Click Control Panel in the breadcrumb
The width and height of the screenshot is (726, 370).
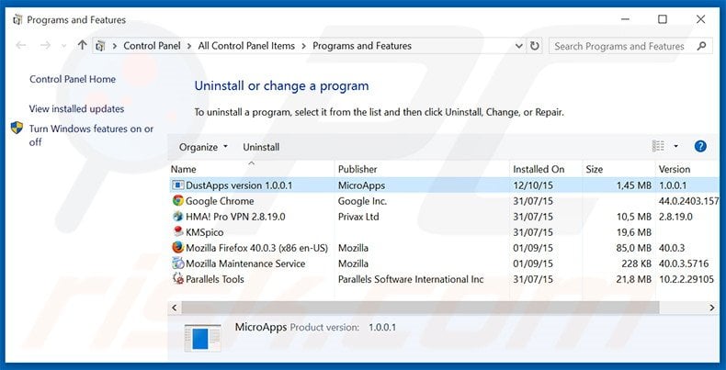tap(152, 46)
